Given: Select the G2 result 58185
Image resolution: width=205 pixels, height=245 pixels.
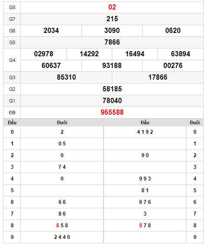Looking at the screenshot, I should pos(112,89).
